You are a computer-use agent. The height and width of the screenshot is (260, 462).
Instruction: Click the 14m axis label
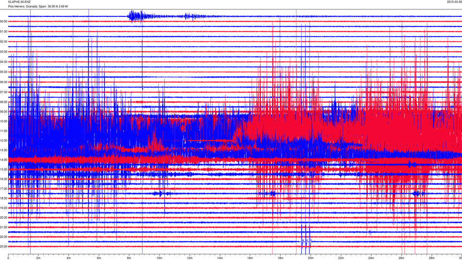coord(220,258)
